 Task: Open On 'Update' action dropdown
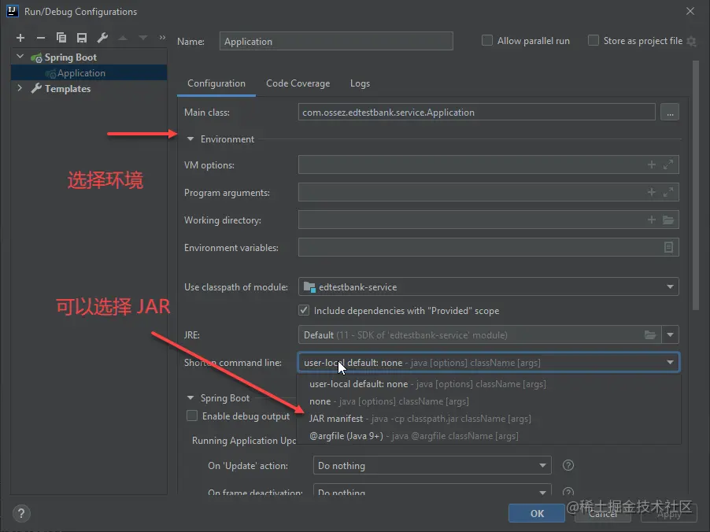(x=432, y=465)
